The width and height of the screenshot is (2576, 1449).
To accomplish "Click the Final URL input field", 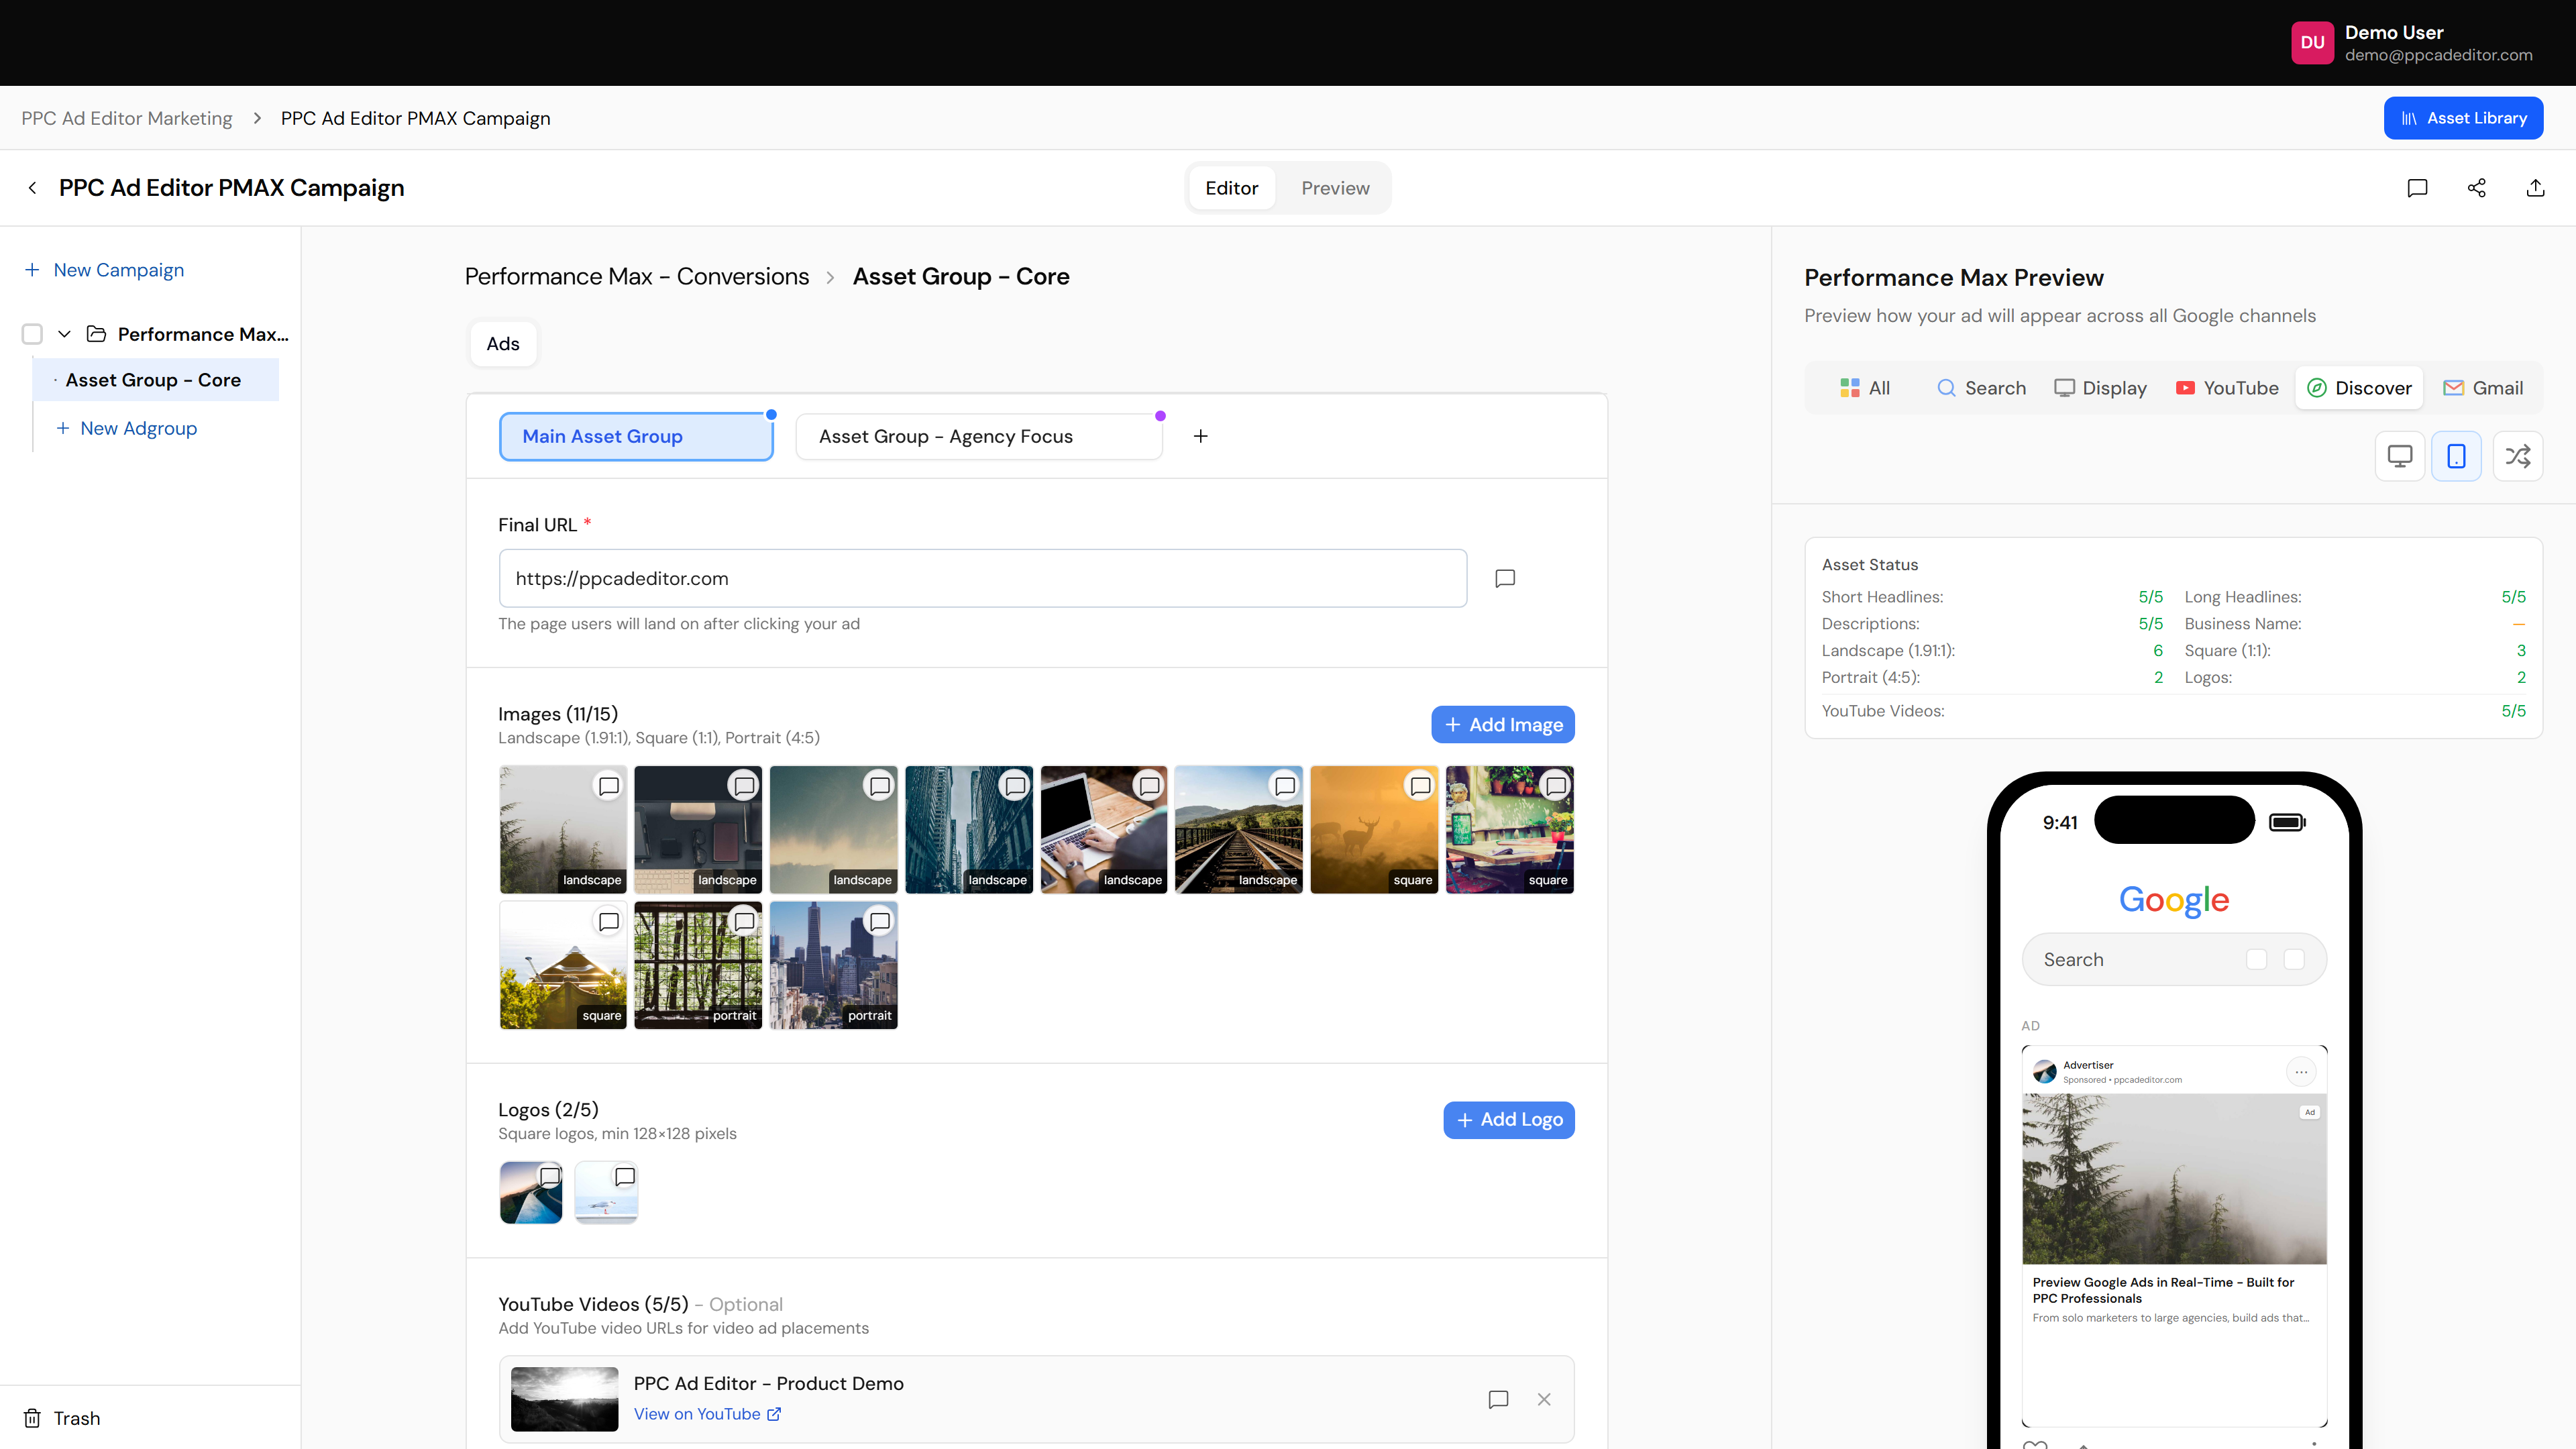I will (x=983, y=578).
